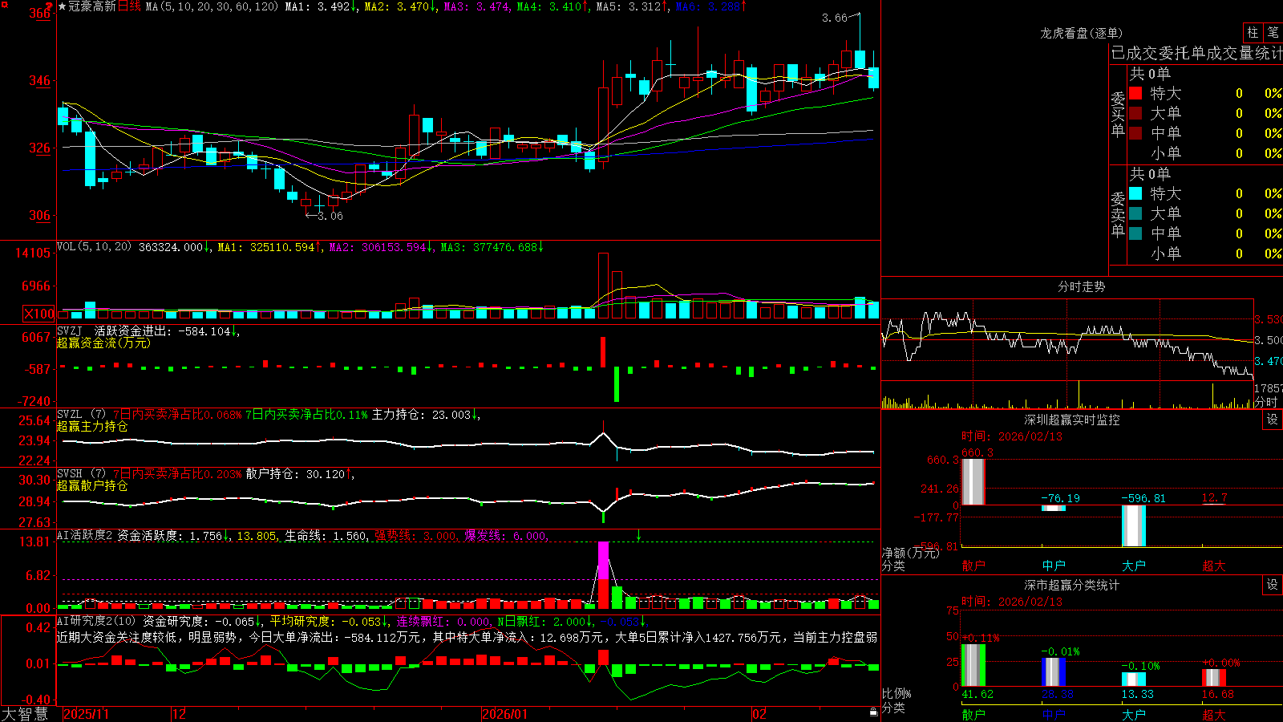Click the teal 中单 swatch in 委卖单
This screenshot has height=722, width=1283.
click(x=1135, y=233)
